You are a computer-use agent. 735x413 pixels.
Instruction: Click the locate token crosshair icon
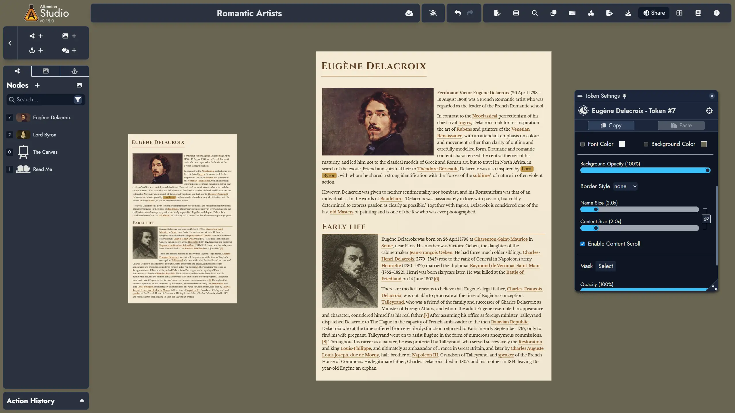[709, 111]
